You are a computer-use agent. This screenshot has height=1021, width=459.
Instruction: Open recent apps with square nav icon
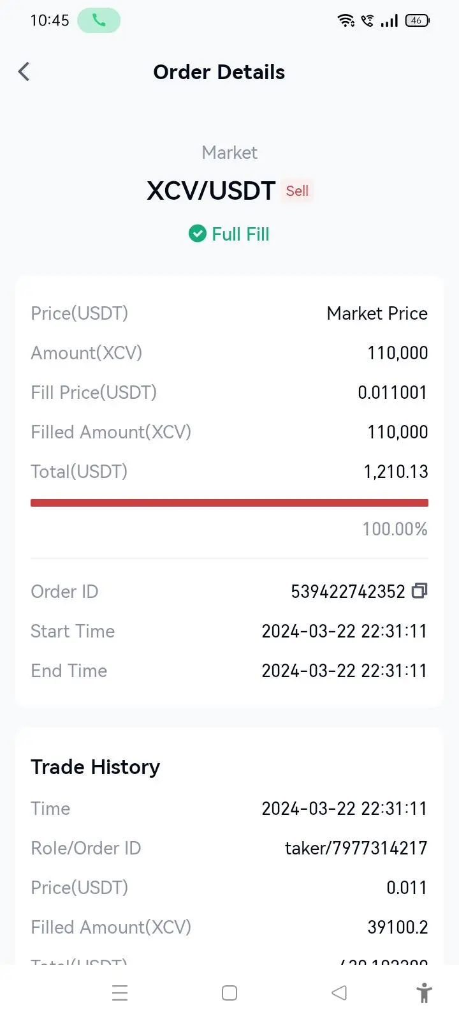pos(229,993)
